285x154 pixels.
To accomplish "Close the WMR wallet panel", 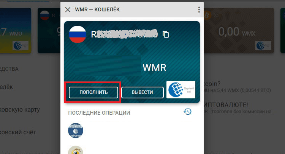I will pos(68,9).
